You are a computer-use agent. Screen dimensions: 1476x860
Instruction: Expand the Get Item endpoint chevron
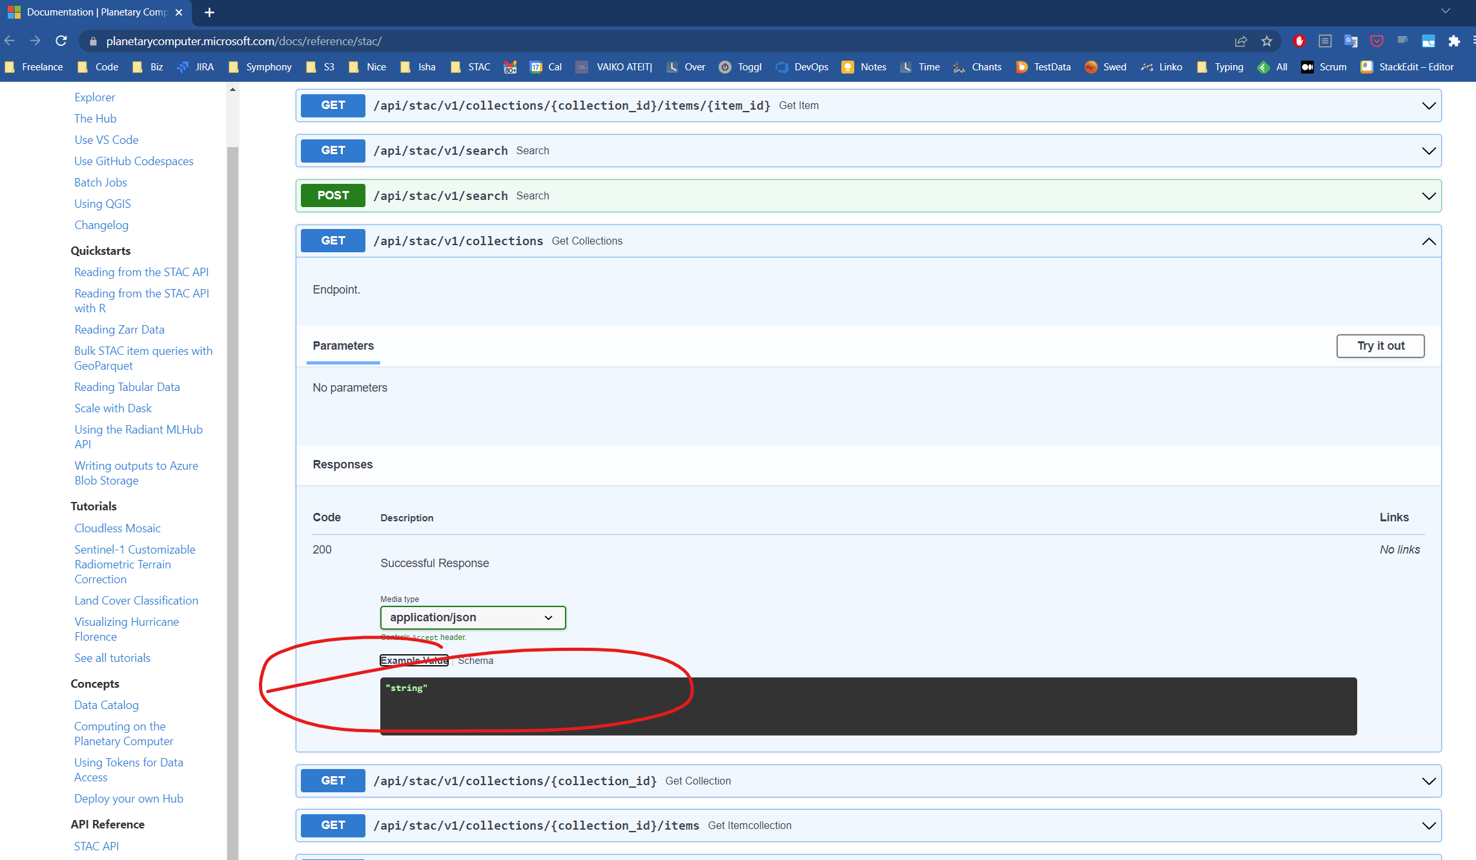click(1428, 106)
